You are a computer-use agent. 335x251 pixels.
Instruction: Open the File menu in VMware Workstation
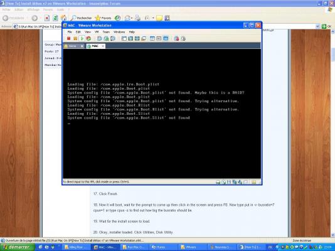click(70, 32)
